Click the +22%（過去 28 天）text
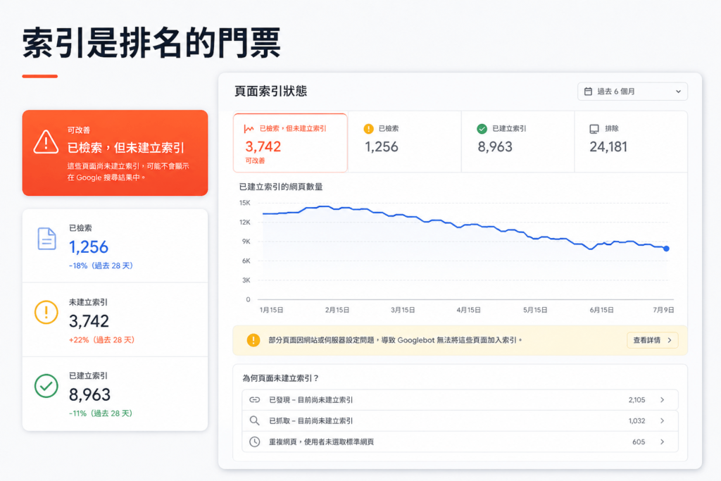 (x=101, y=340)
